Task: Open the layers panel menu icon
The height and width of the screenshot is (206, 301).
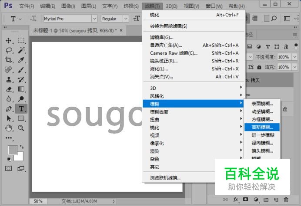Action: point(295,35)
